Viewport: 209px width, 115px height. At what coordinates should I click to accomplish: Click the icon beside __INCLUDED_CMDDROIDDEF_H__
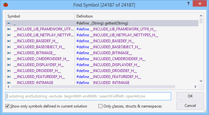coord(9,59)
